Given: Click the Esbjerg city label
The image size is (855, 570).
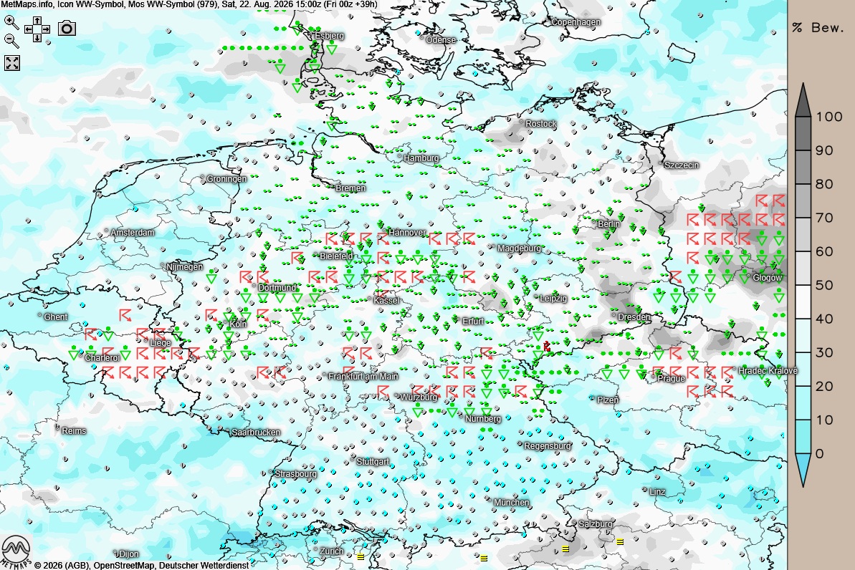Looking at the screenshot, I should click(x=330, y=35).
